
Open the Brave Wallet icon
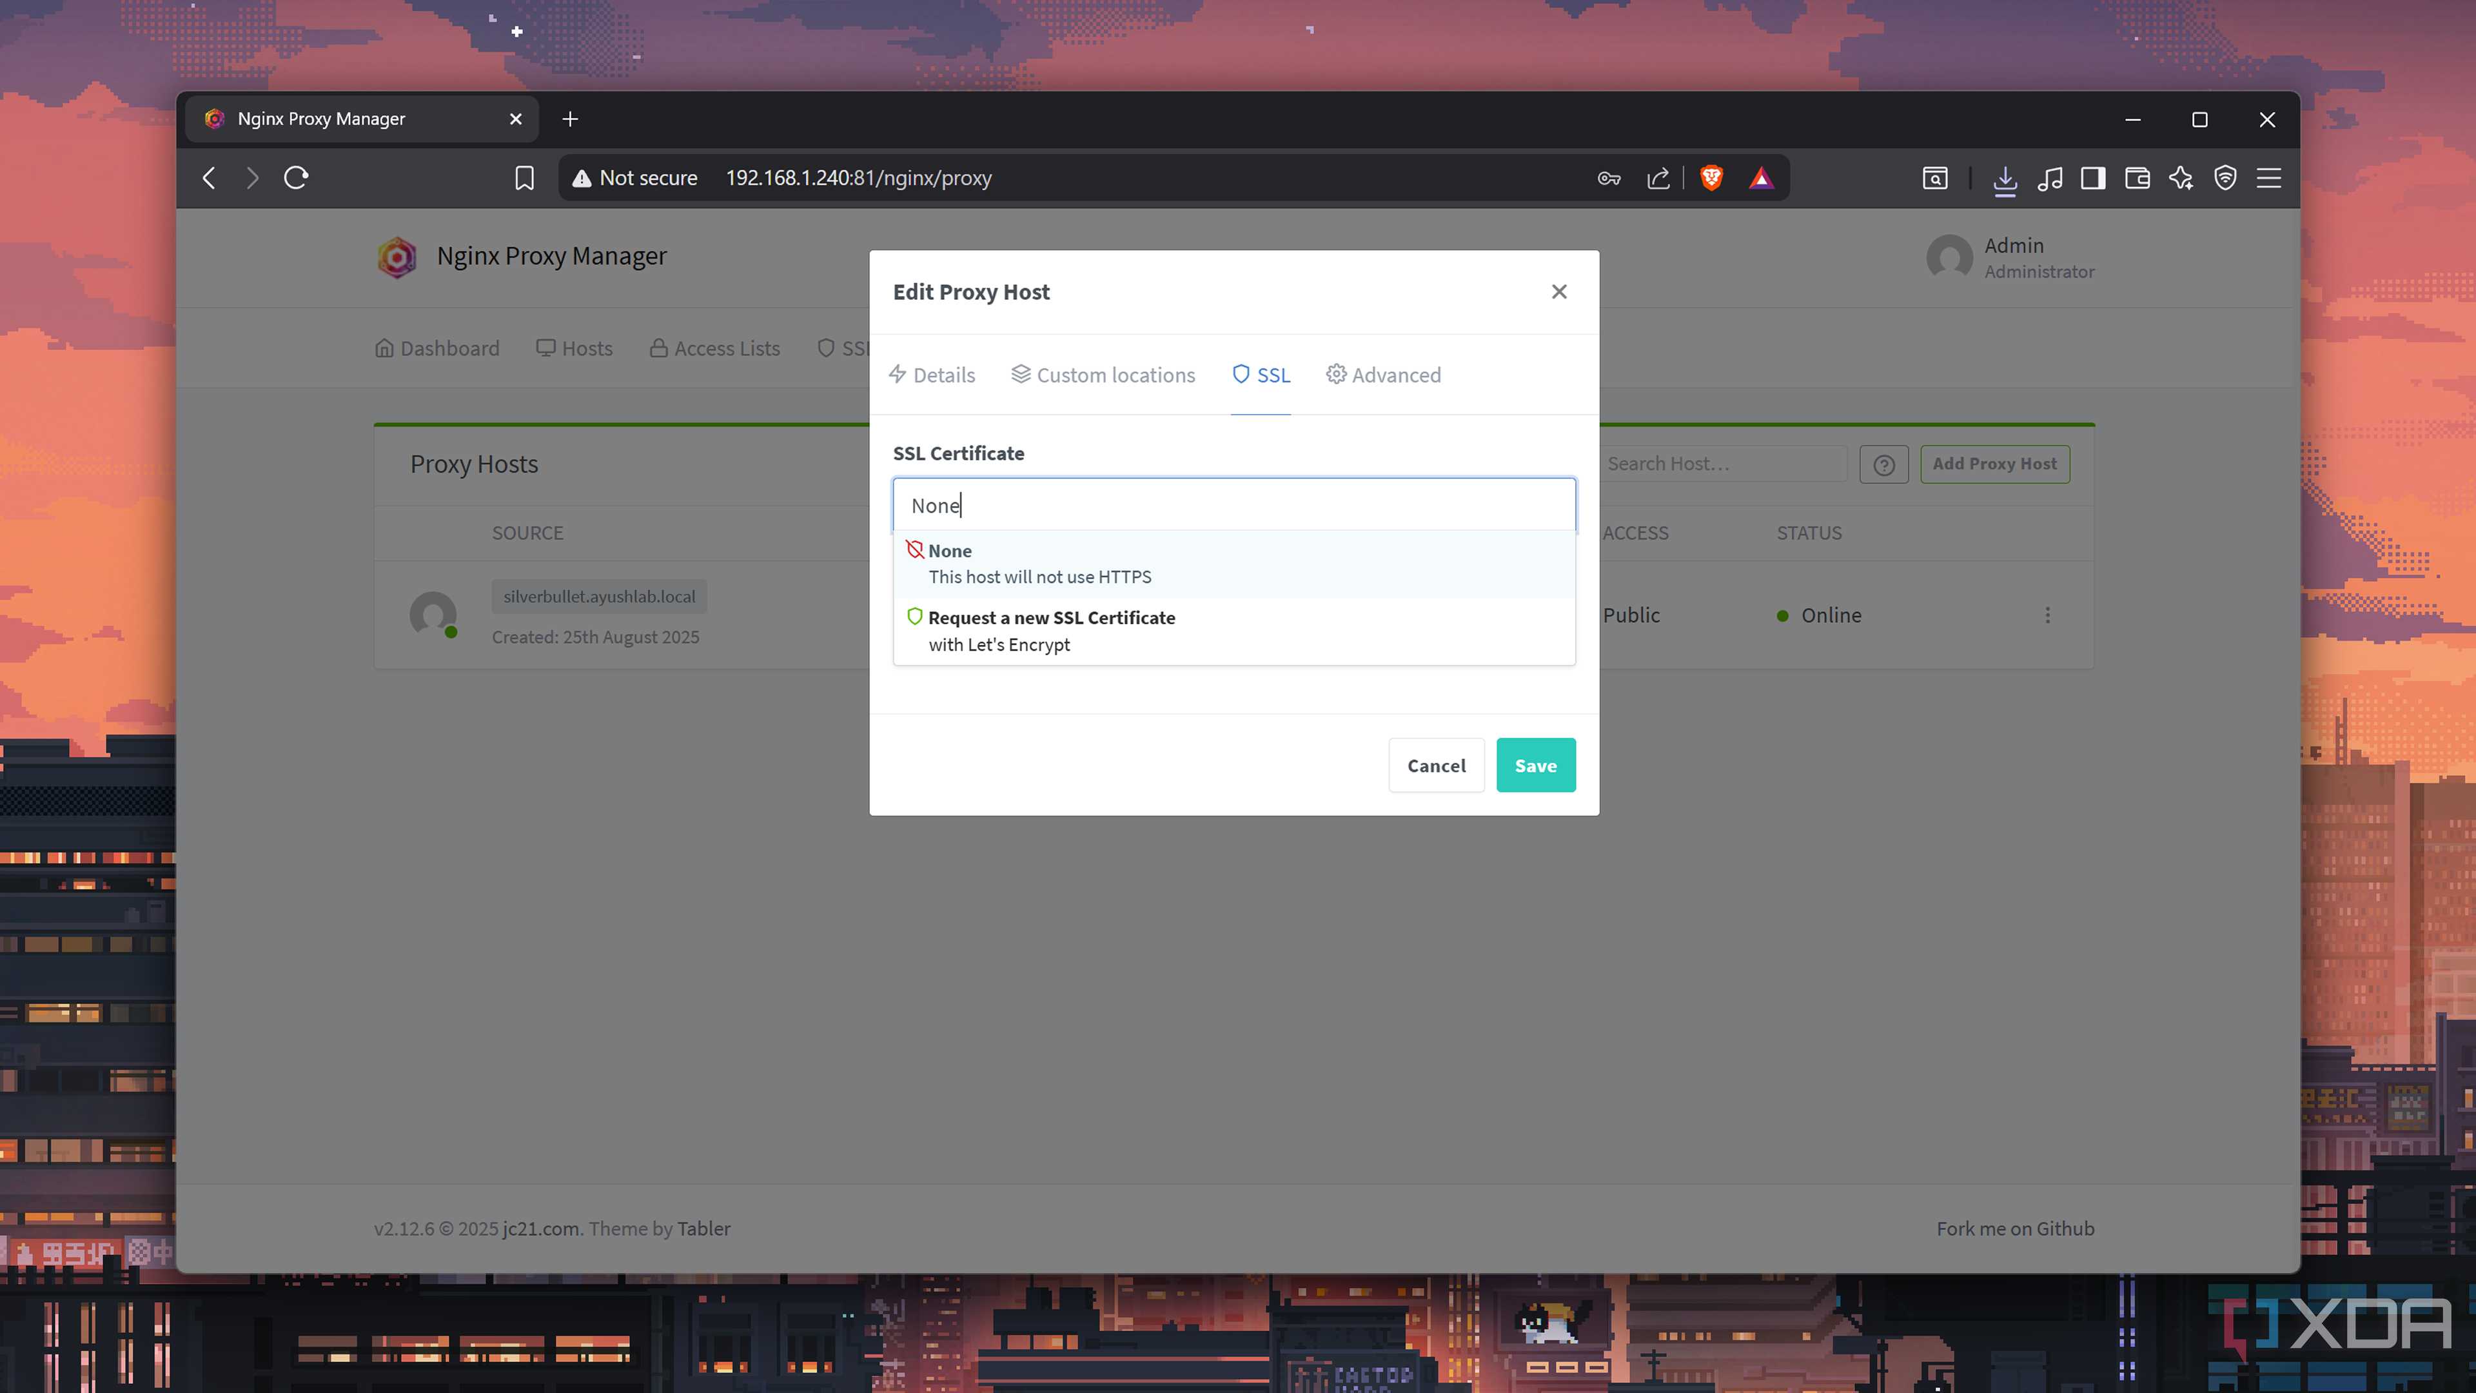coord(2137,178)
